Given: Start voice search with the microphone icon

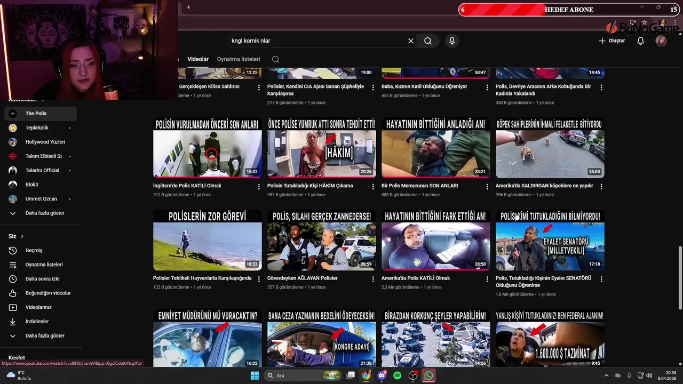Looking at the screenshot, I should click(452, 41).
